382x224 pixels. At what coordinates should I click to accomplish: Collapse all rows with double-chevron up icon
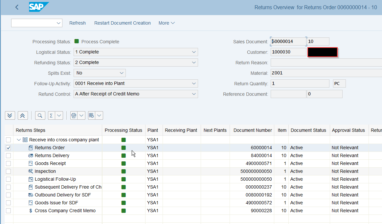[22, 115]
